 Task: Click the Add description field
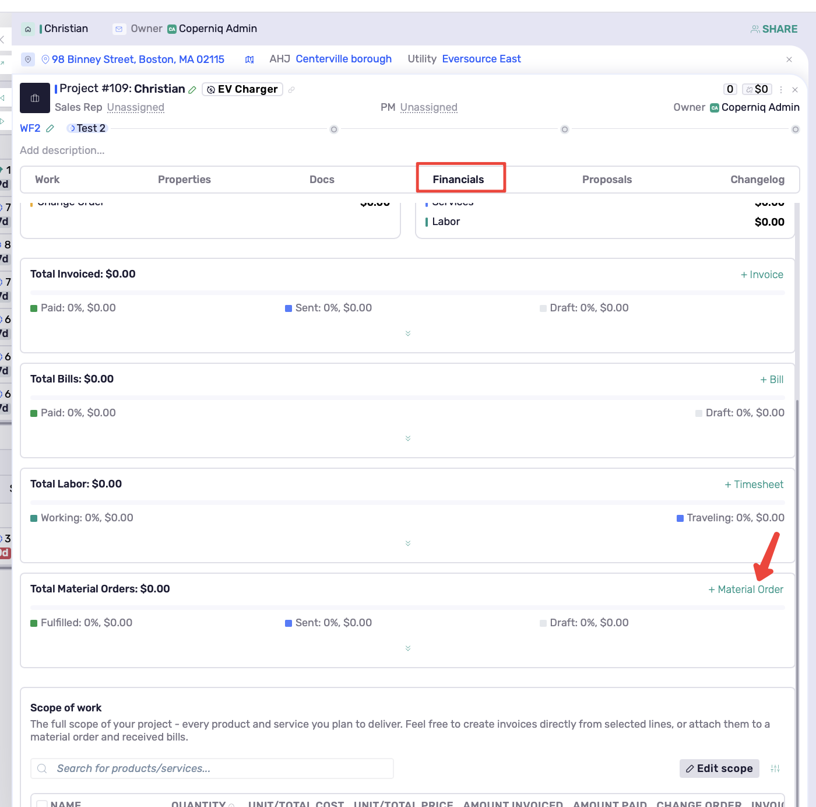click(62, 150)
